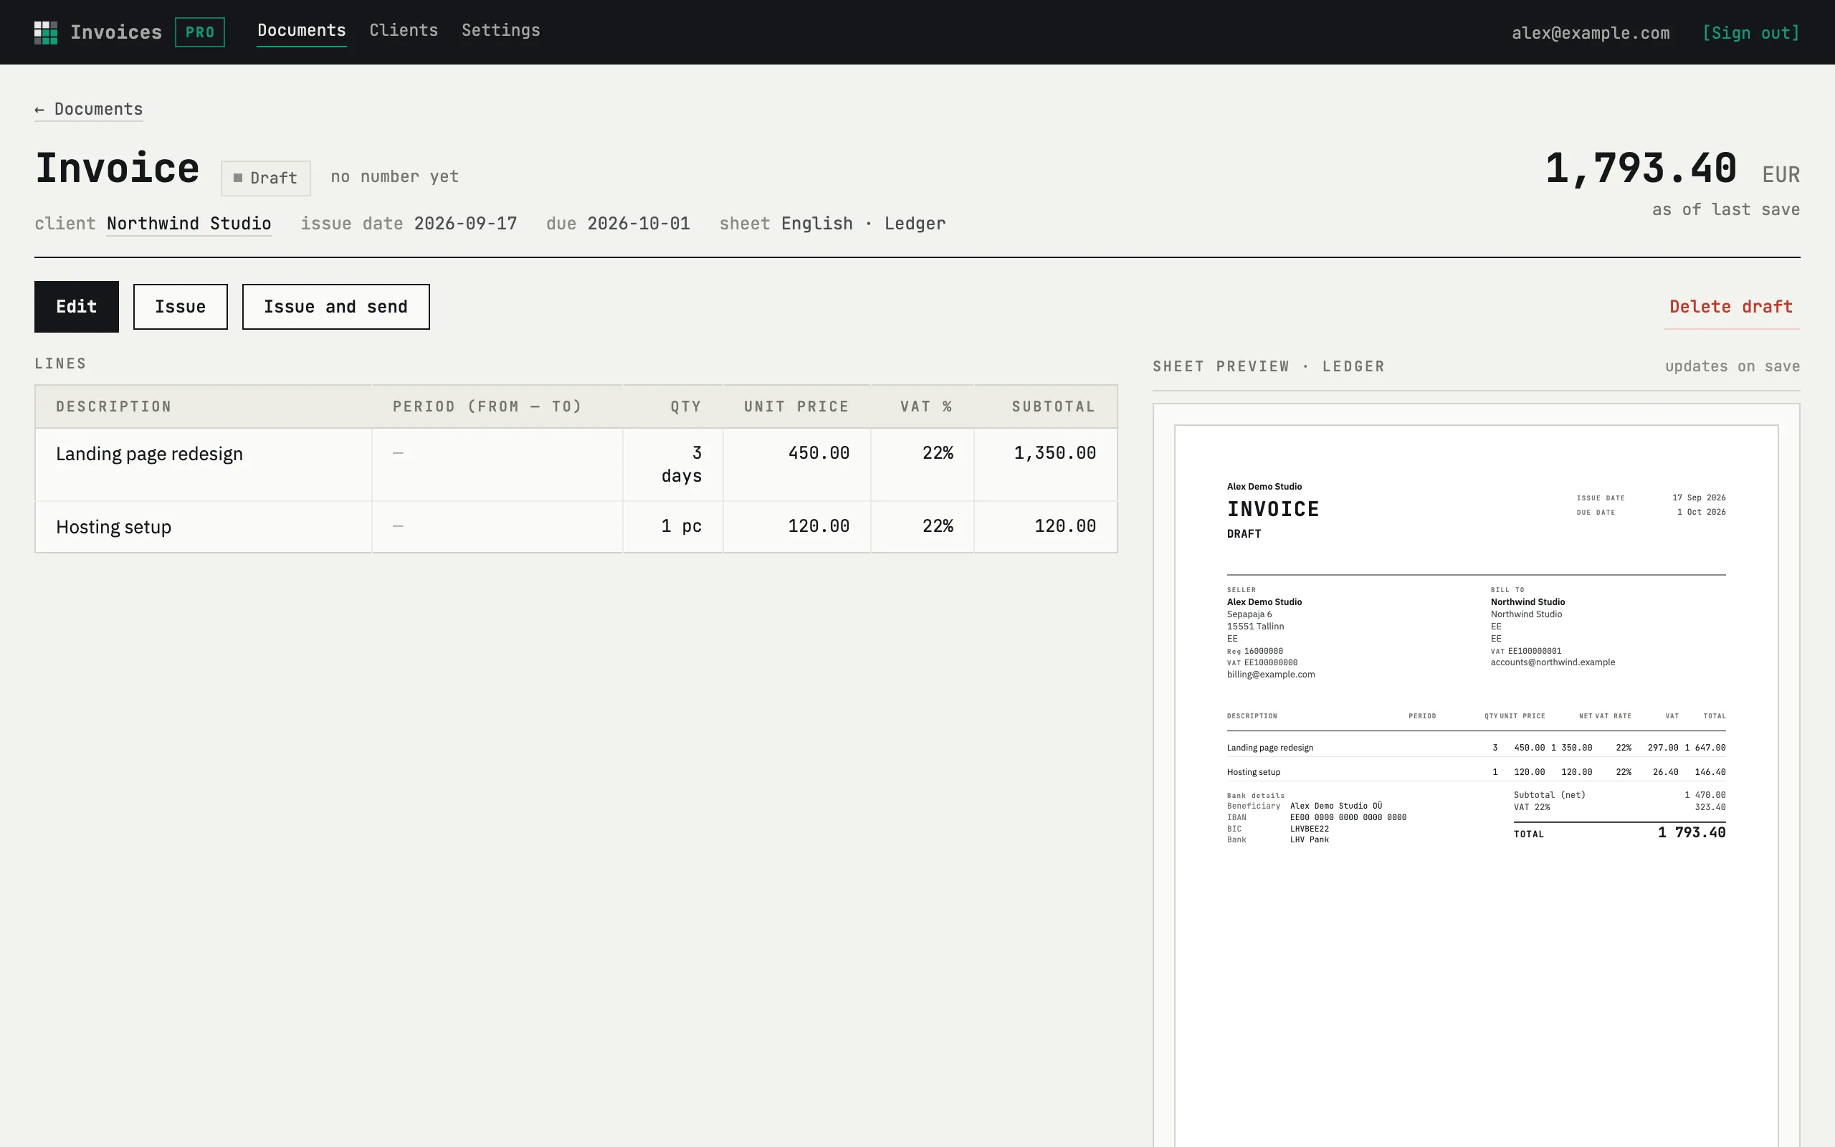
Task: Click the due date 2026-10-01
Action: (639, 224)
